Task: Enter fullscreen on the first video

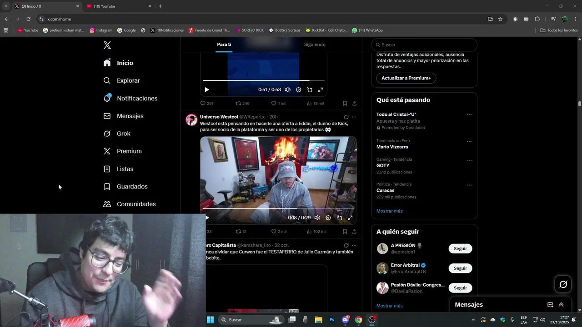Action: click(321, 90)
